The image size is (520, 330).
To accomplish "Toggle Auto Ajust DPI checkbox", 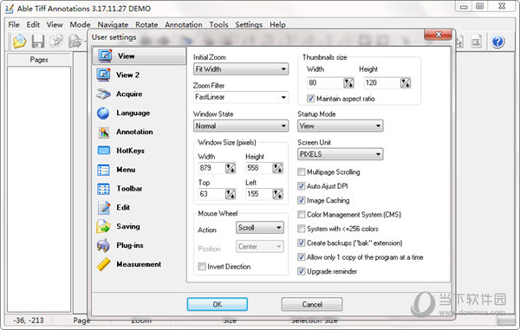I will 301,186.
